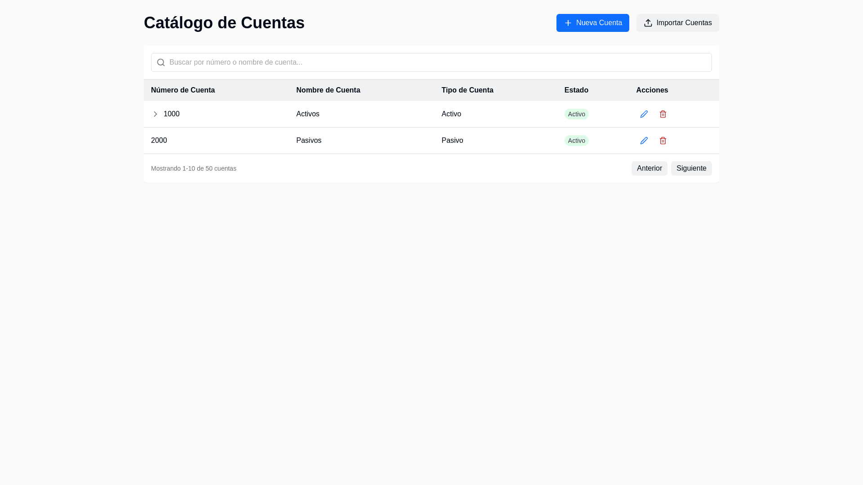Click the Activo status badge for account 1000

pos(576,114)
